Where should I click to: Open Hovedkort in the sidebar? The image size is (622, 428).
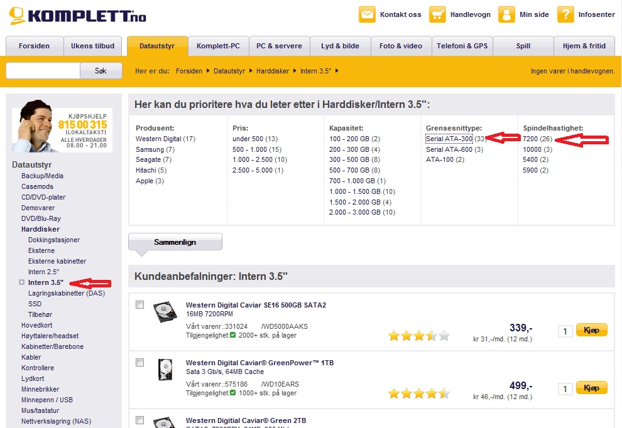[x=37, y=325]
